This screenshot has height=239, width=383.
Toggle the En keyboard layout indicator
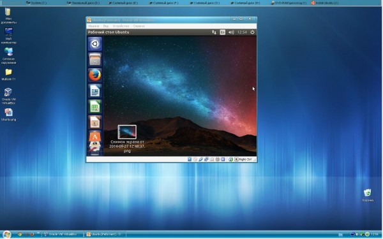coord(223,33)
